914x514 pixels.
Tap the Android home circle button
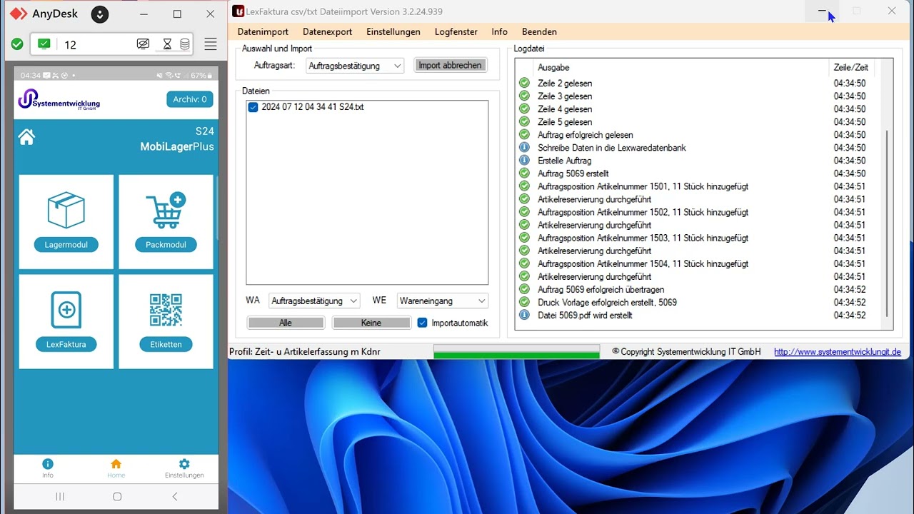[x=117, y=496]
